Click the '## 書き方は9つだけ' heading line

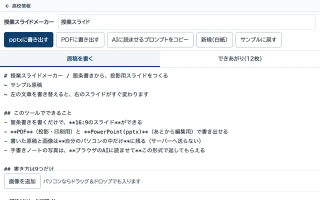[x=29, y=168]
